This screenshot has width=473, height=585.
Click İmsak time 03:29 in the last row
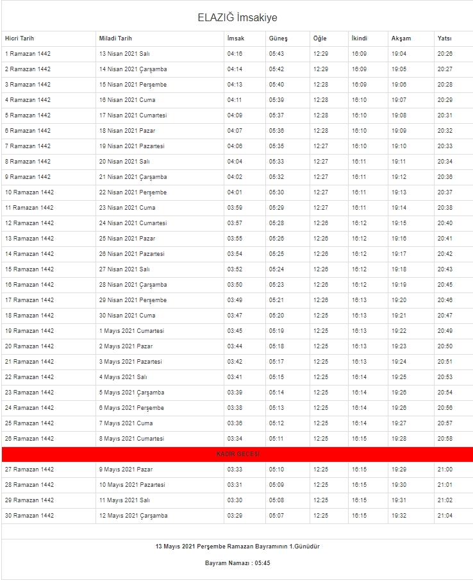click(235, 516)
